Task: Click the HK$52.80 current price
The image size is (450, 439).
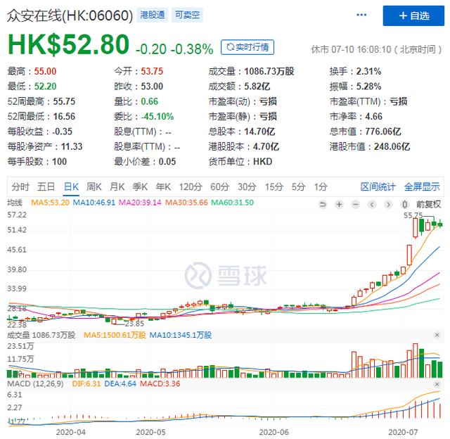Action: pos(68,44)
